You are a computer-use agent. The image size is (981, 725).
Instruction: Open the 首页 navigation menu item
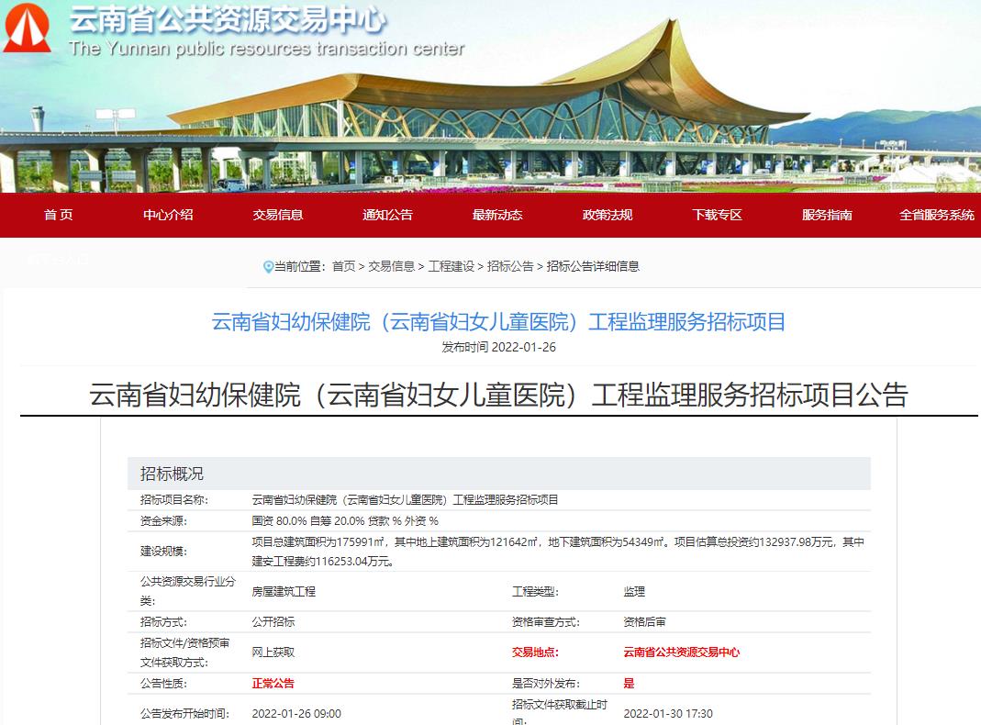click(x=58, y=215)
